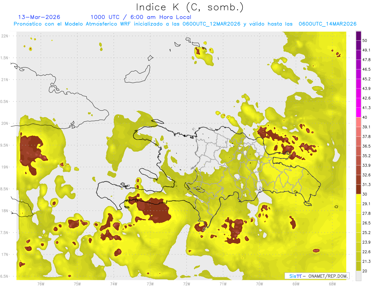The width and height of the screenshot is (373, 288).
Task: Click the gray colorbar swatch below 20
Action: [358, 276]
